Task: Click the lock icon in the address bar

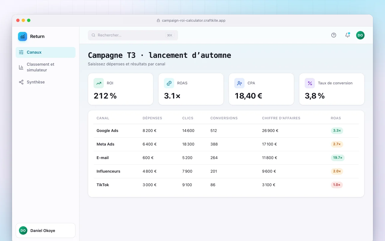Action: pos(159,20)
